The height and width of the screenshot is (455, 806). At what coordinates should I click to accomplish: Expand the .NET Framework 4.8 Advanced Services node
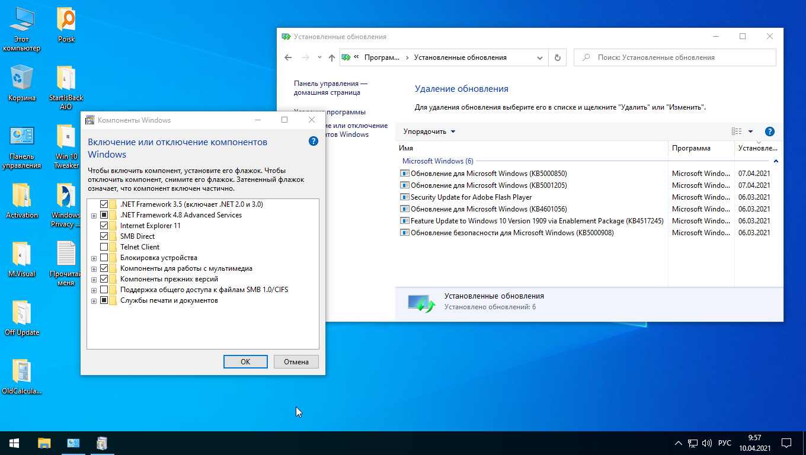click(x=94, y=216)
